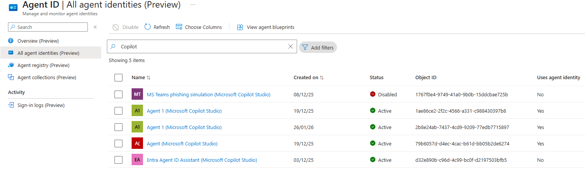
Task: Go to Overview (Preview) in sidebar
Action: [x=38, y=41]
